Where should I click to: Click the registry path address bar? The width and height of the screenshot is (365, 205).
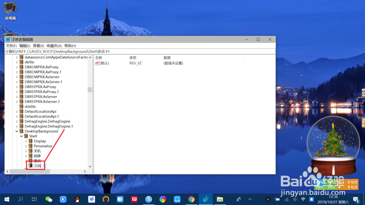(x=140, y=51)
